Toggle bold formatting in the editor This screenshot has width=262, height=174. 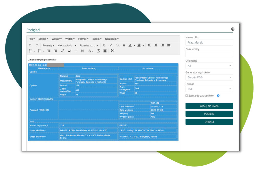pyautogui.click(x=104, y=45)
